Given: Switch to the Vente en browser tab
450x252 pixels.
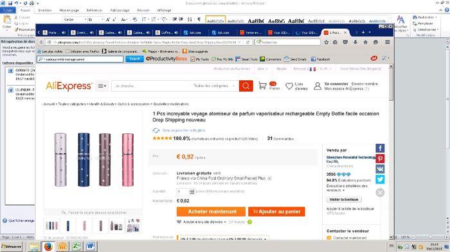Looking at the screenshot, I should pos(251,33).
